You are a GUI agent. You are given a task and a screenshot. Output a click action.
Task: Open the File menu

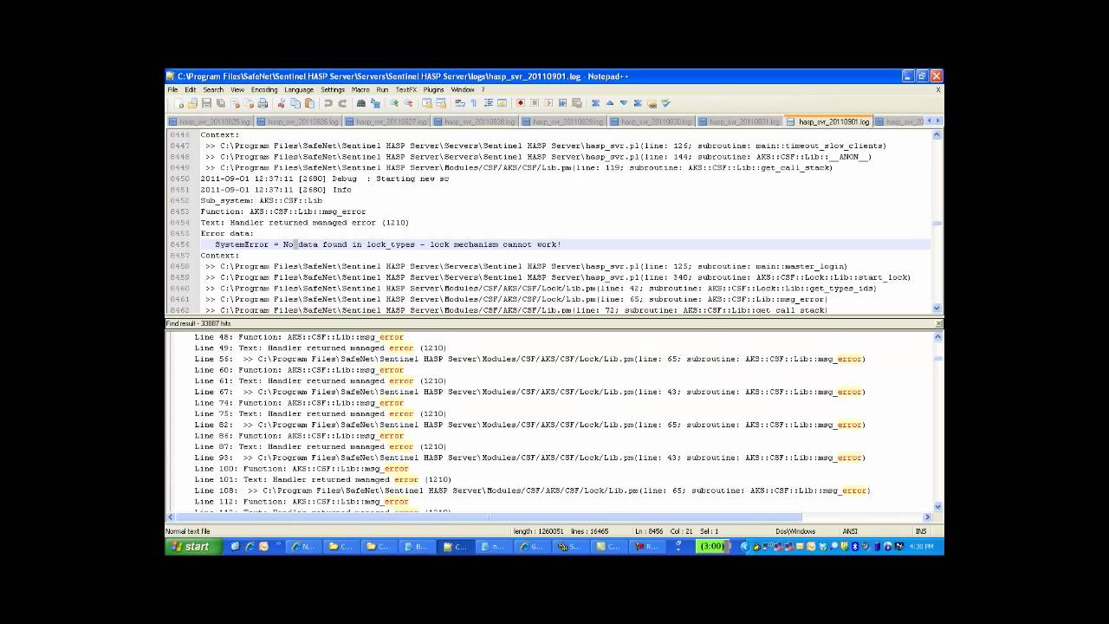click(172, 89)
